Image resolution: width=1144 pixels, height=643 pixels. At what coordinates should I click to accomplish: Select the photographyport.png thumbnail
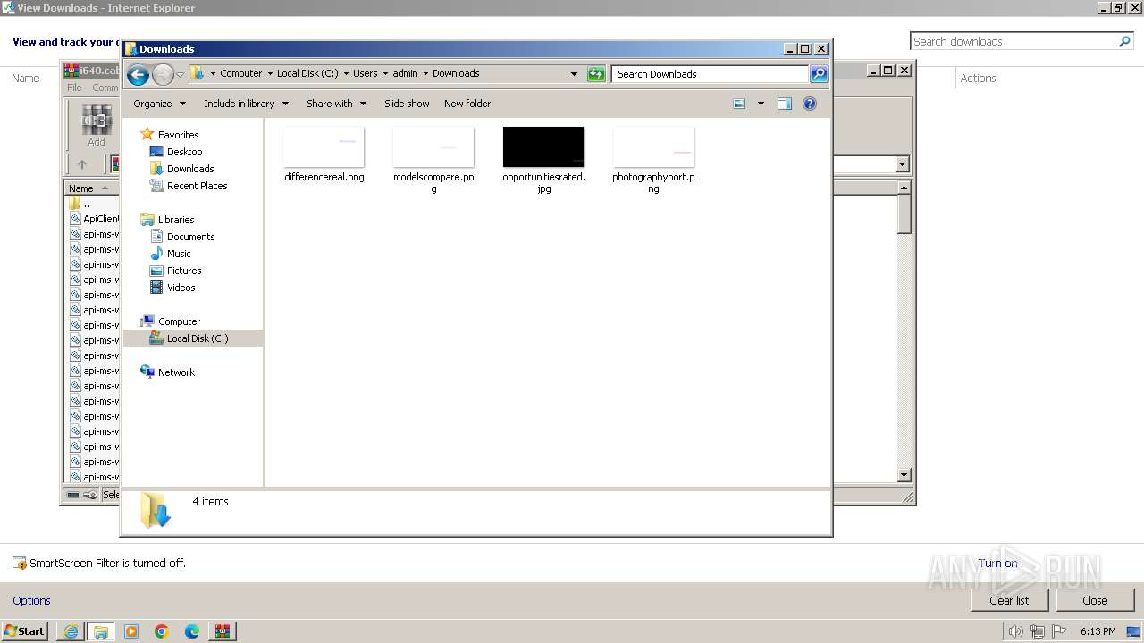653,147
